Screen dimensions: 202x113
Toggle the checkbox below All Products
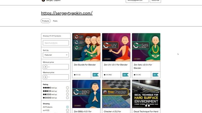tap(67, 110)
